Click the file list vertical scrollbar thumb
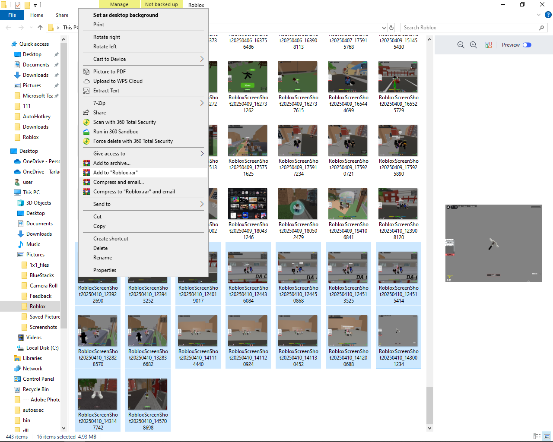The height and width of the screenshot is (442, 553). click(x=429, y=405)
